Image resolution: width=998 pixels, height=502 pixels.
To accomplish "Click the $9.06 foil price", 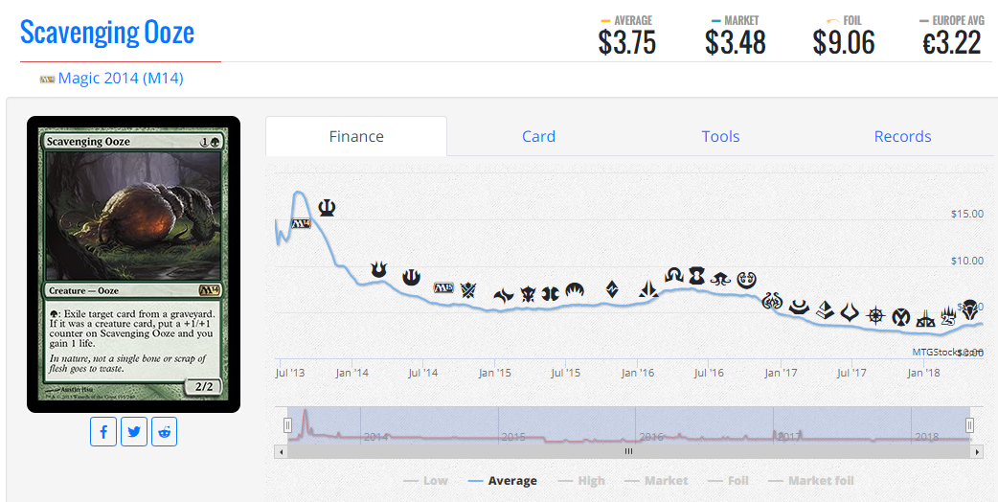I will (844, 43).
